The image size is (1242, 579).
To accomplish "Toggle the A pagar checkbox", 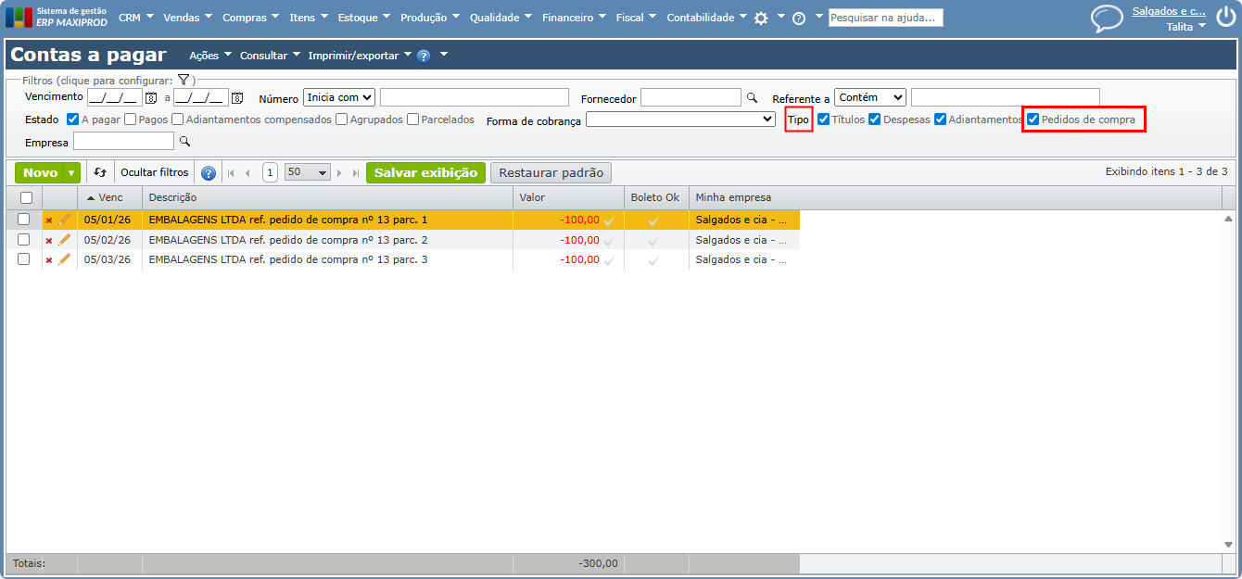I will (x=73, y=120).
